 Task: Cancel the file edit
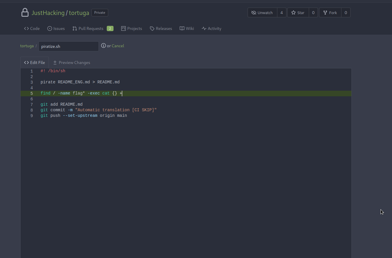(x=118, y=46)
